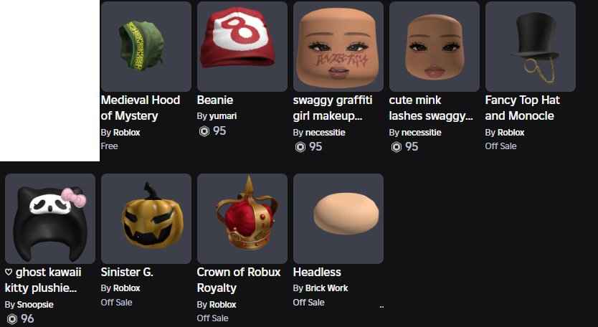Viewport: 598px width, 327px height.
Task: View the cute mink lashes face thumbnail
Action: (x=435, y=46)
